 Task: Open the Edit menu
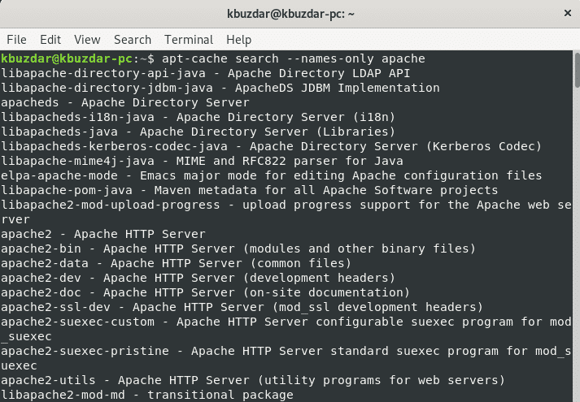(x=50, y=39)
